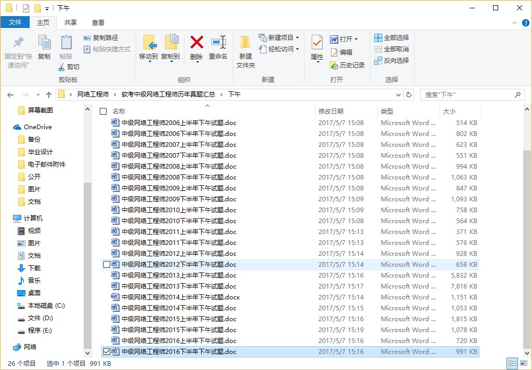
Task: Switch to the View (查看) tab
Action: pos(98,23)
